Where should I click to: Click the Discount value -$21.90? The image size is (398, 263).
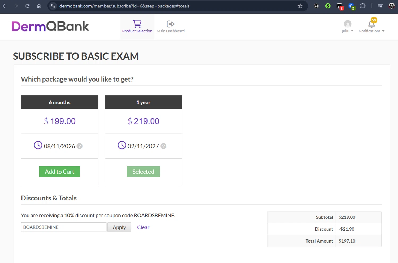click(x=347, y=229)
